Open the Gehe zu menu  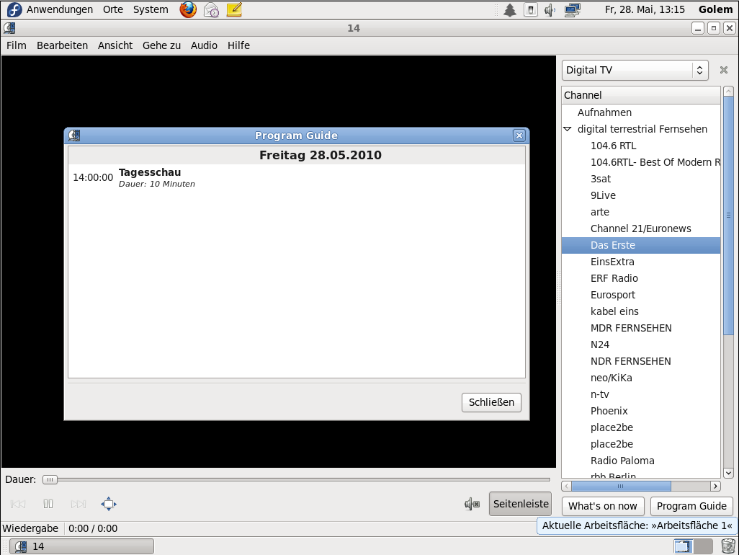tap(161, 45)
